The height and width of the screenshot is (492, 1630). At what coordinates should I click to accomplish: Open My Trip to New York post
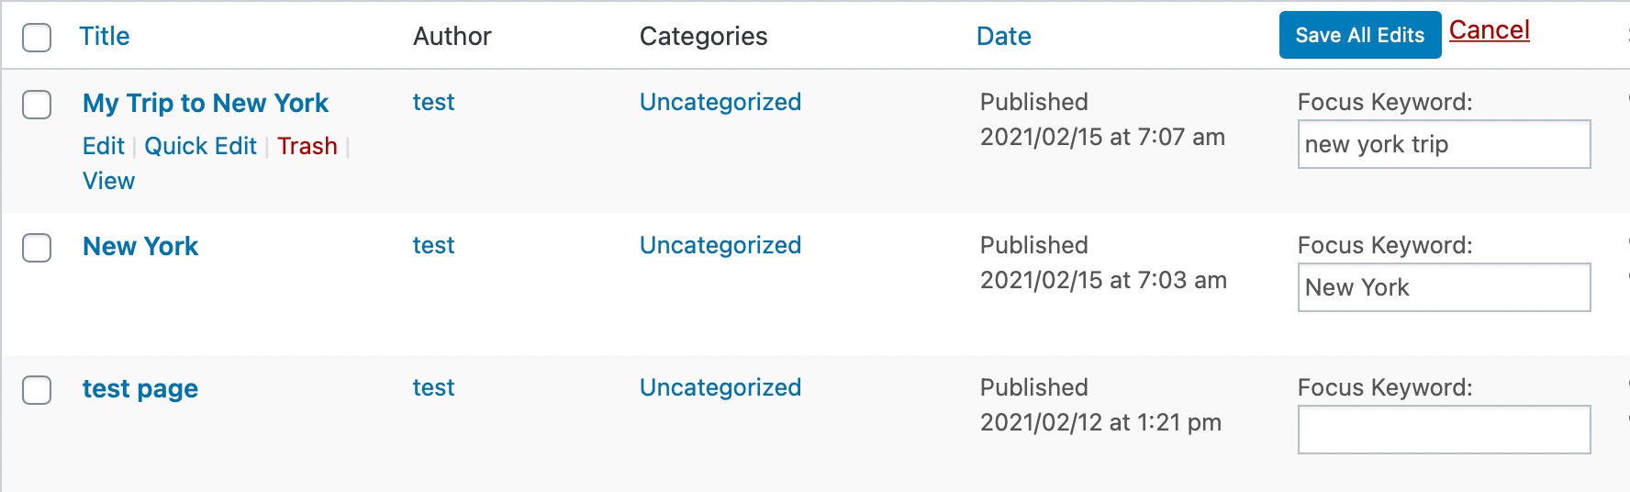click(x=206, y=103)
